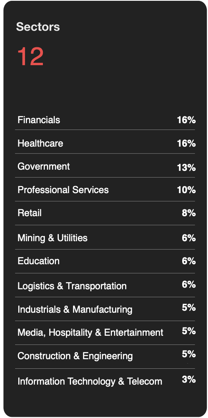
Task: Select the 10% Professional Services figure
Action: pos(187,190)
